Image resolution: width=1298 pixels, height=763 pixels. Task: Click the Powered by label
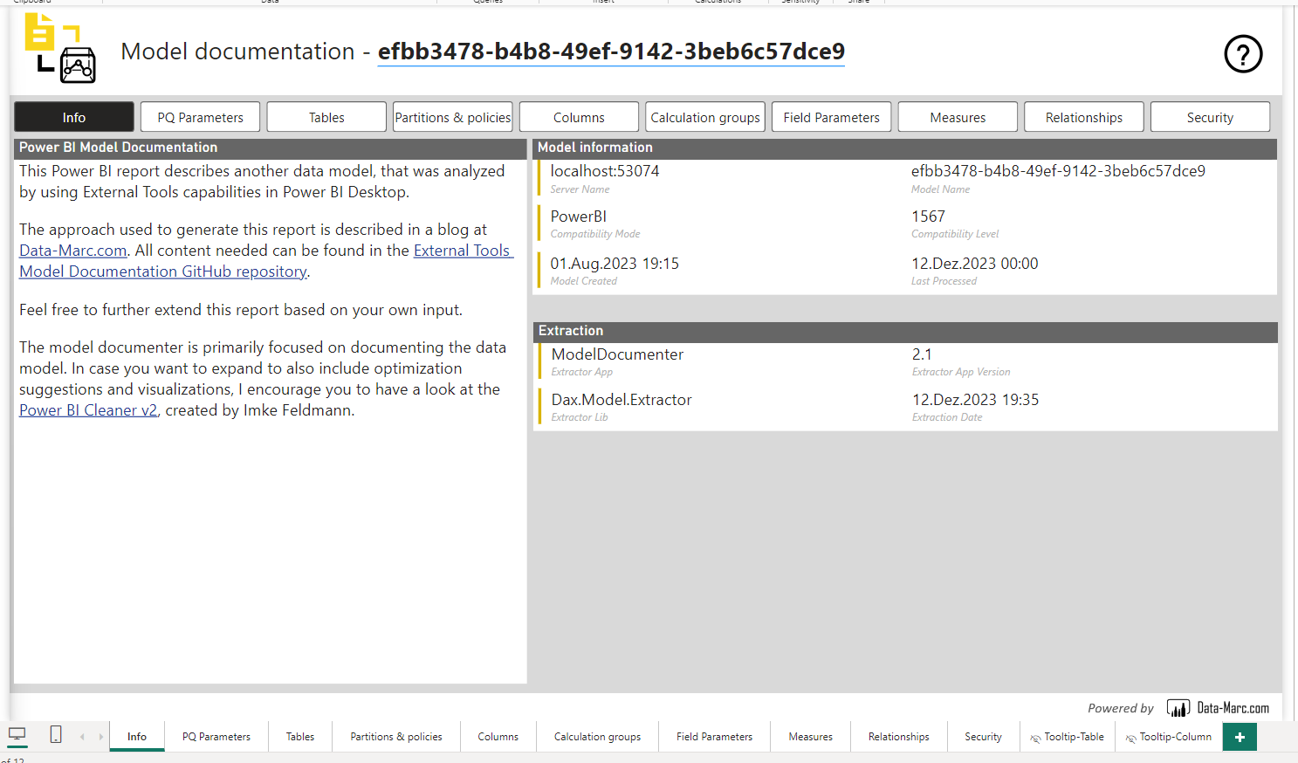1120,709
